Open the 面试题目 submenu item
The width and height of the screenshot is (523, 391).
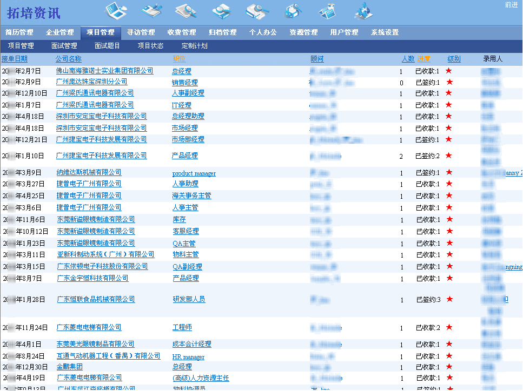(108, 45)
